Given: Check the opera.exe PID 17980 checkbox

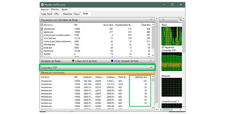Looking at the screenshot, I should (x=42, y=32).
